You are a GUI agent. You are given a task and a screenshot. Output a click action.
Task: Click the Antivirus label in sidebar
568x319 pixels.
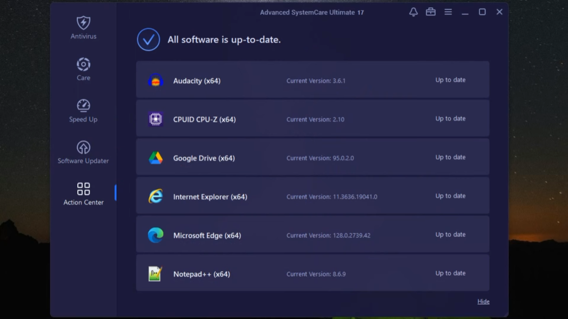coord(83,36)
